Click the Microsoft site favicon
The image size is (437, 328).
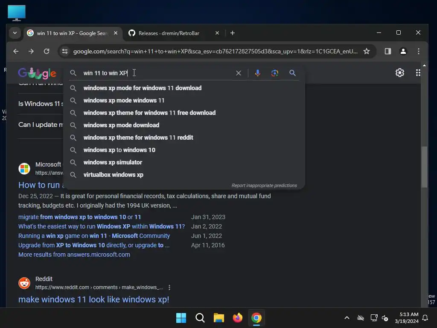24,169
